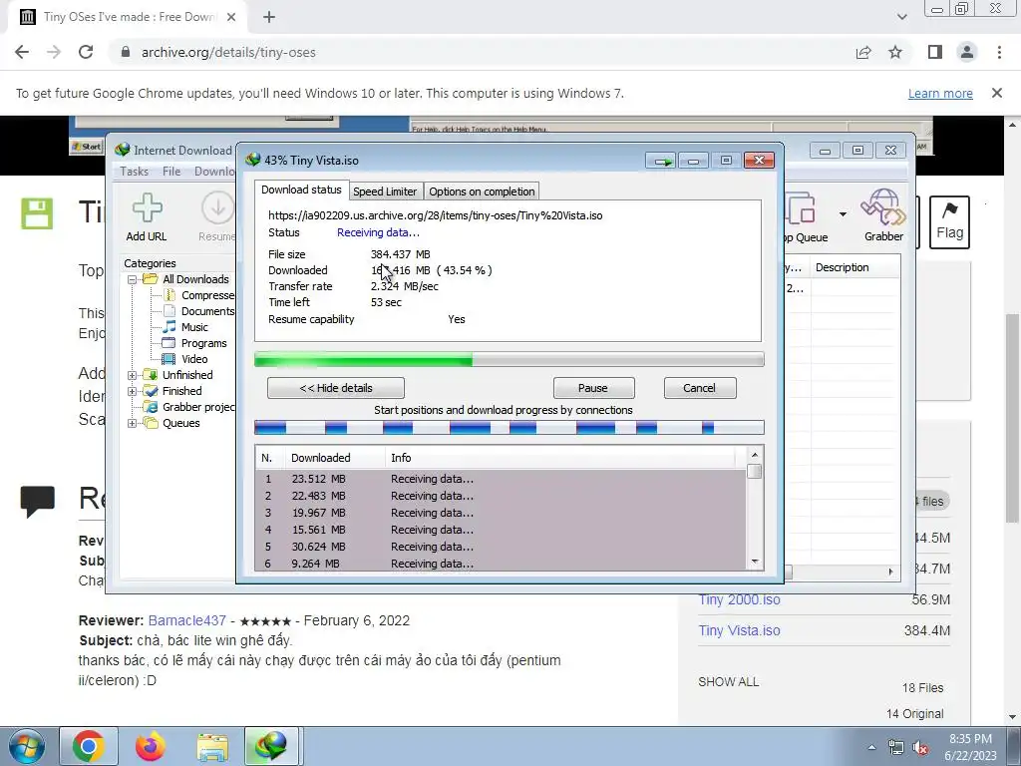This screenshot has width=1021, height=766.
Task: Click the site lock icon in address bar
Action: (126, 52)
